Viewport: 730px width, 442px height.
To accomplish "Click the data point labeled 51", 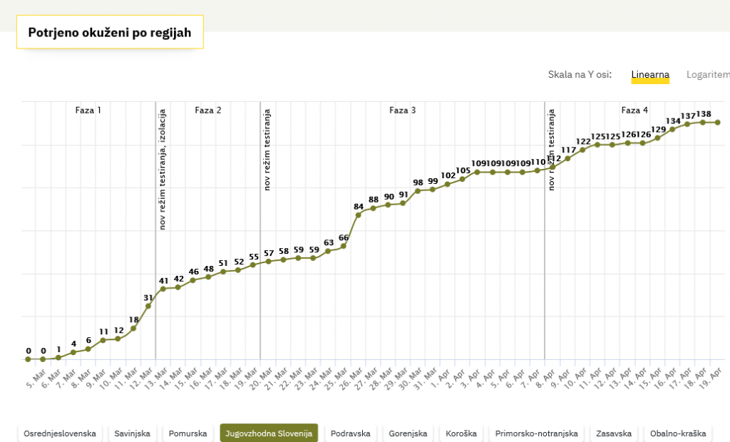I will [223, 272].
